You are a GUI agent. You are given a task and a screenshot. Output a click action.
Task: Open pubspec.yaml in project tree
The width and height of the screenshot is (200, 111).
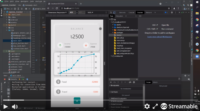click(16, 69)
